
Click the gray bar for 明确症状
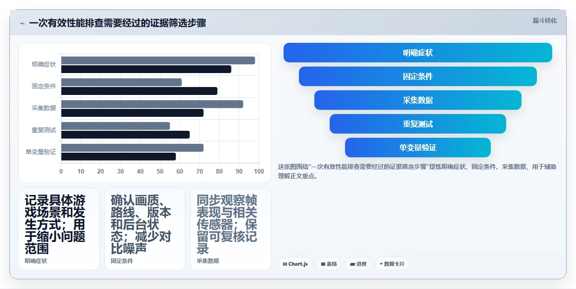[158, 60]
